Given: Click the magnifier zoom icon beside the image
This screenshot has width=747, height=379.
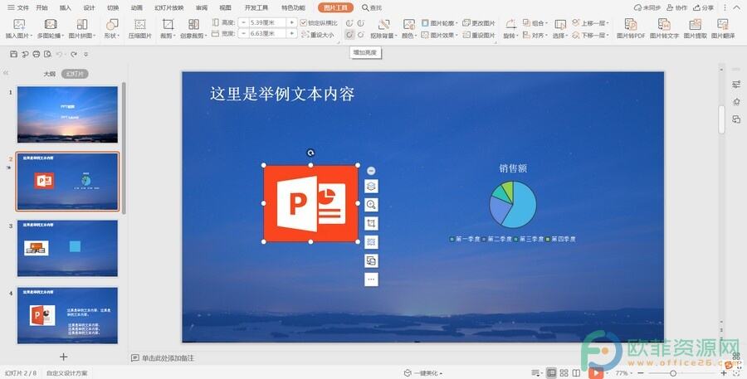Looking at the screenshot, I should click(371, 205).
